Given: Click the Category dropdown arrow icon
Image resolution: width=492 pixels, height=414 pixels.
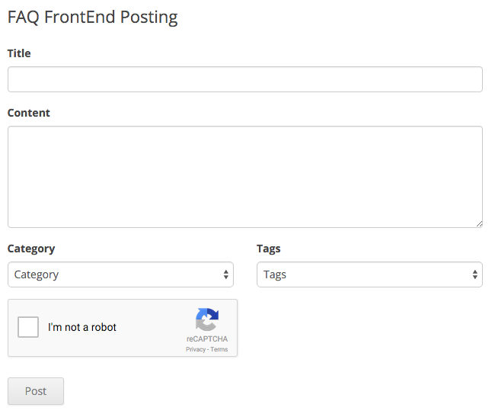Looking at the screenshot, I should [226, 274].
